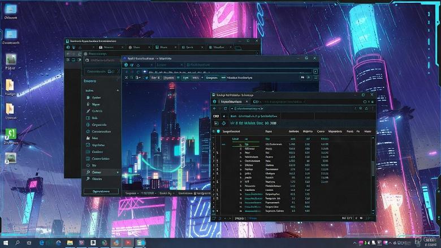This screenshot has height=248, width=441.
Task: Expand the highlighted sidebar row's dropdown arrow
Action: 118,172
